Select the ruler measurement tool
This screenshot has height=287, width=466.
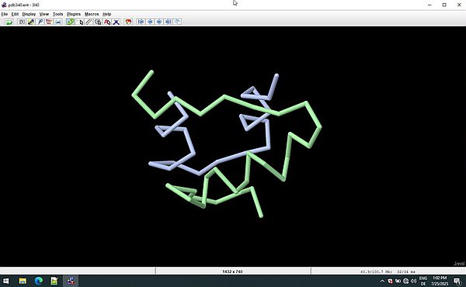(x=89, y=22)
